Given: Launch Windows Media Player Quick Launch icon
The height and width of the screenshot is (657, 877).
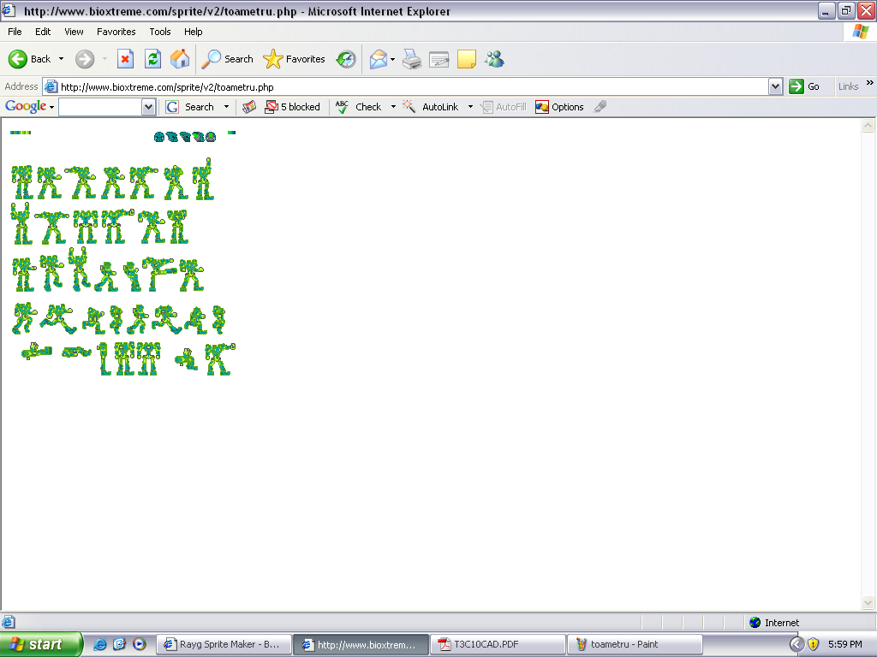Looking at the screenshot, I should [x=140, y=644].
